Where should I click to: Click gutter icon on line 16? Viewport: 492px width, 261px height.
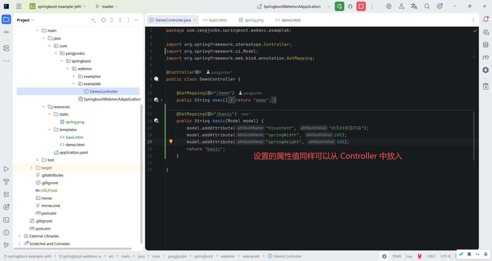[x=156, y=121]
